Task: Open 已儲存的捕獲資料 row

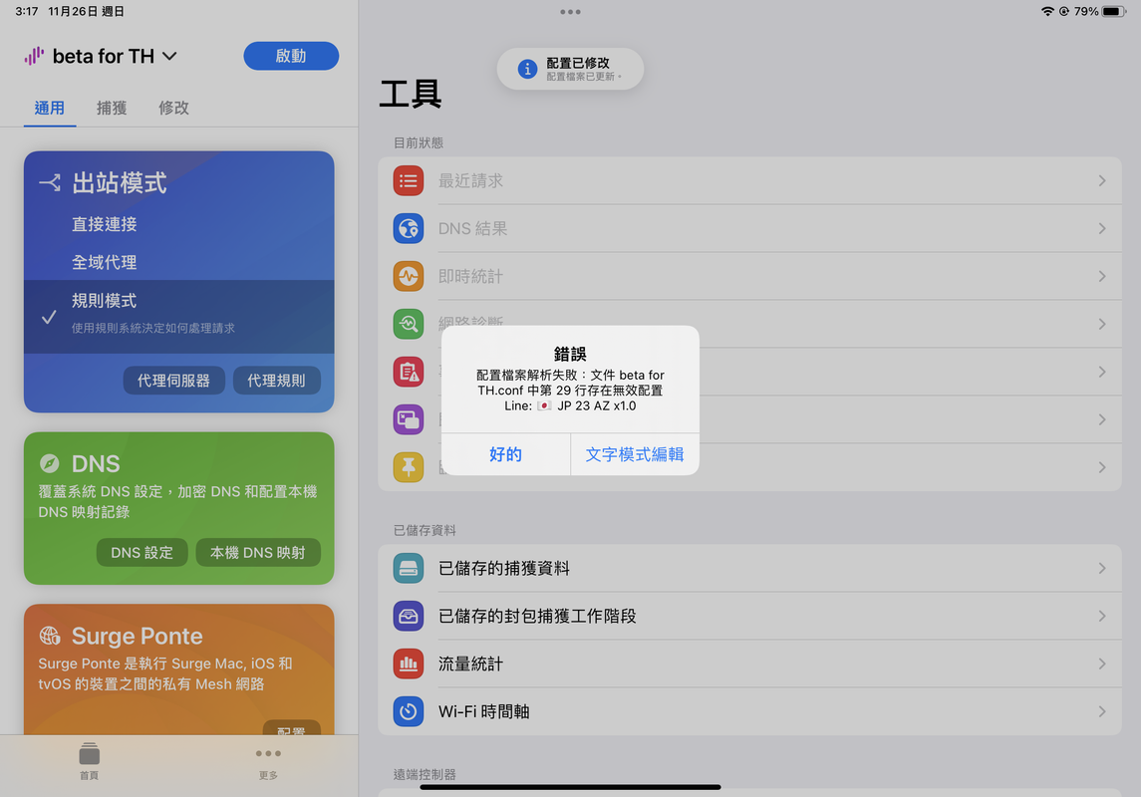Action: [x=749, y=568]
